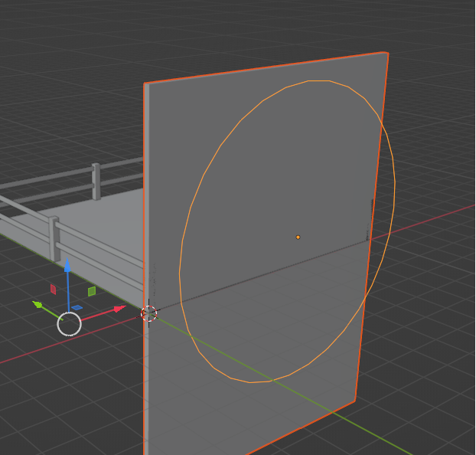
Task: Click the plane's orange top edge
Action: pos(266,67)
